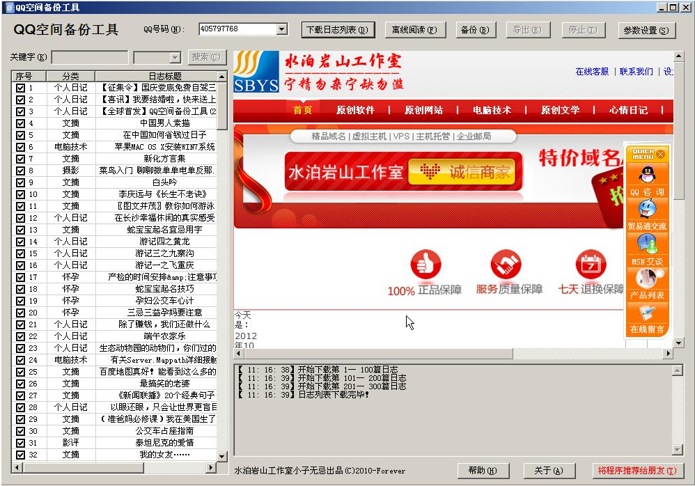Image resolution: width=695 pixels, height=486 pixels.
Task: Click the MSN交谈 icon
Action: pyautogui.click(x=647, y=243)
